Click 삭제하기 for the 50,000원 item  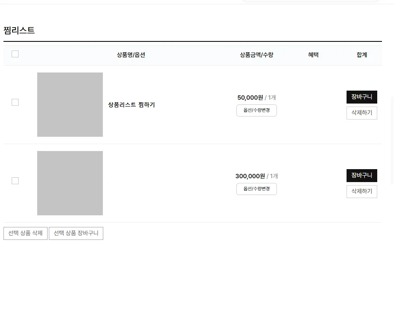coord(362,113)
